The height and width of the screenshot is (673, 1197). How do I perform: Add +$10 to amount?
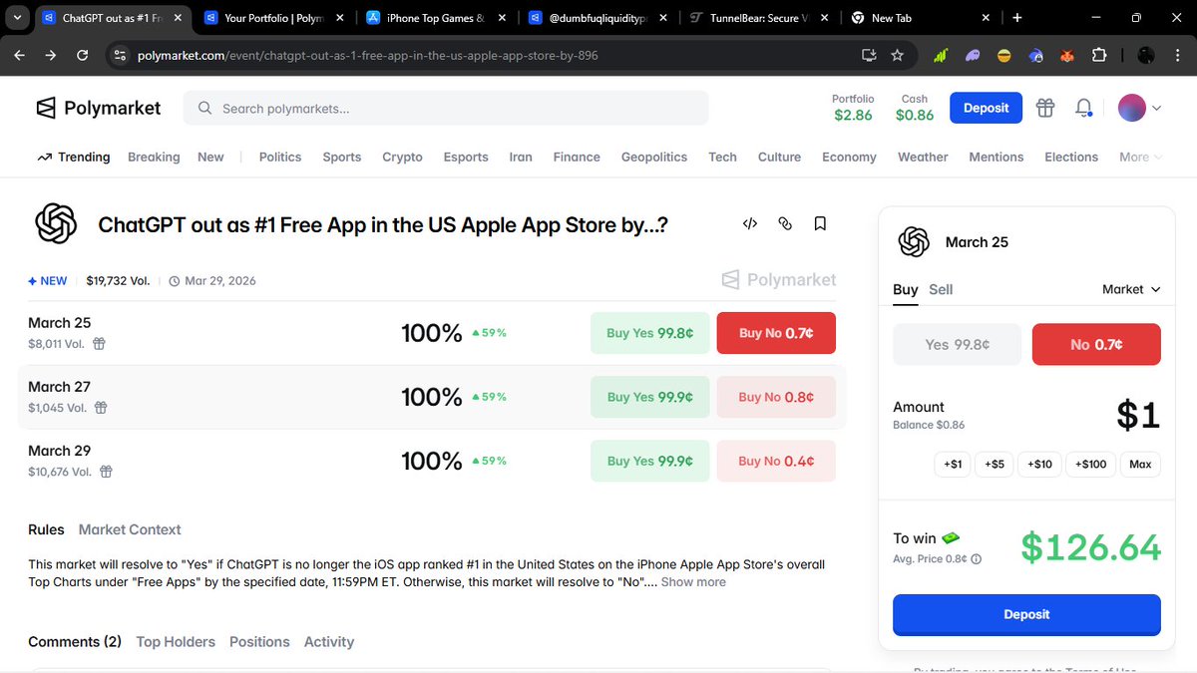(1037, 464)
